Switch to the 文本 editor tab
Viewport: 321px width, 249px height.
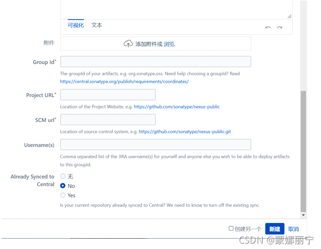tap(97, 25)
